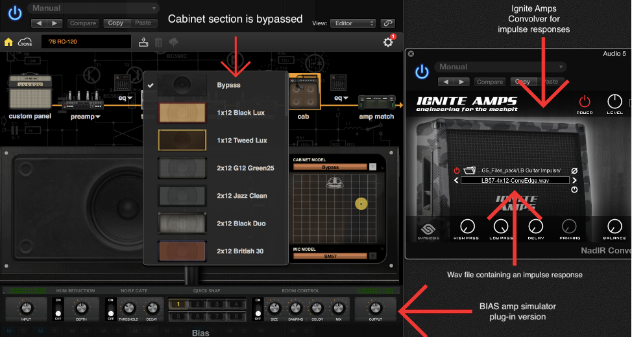Click the save preset download icon

click(143, 42)
